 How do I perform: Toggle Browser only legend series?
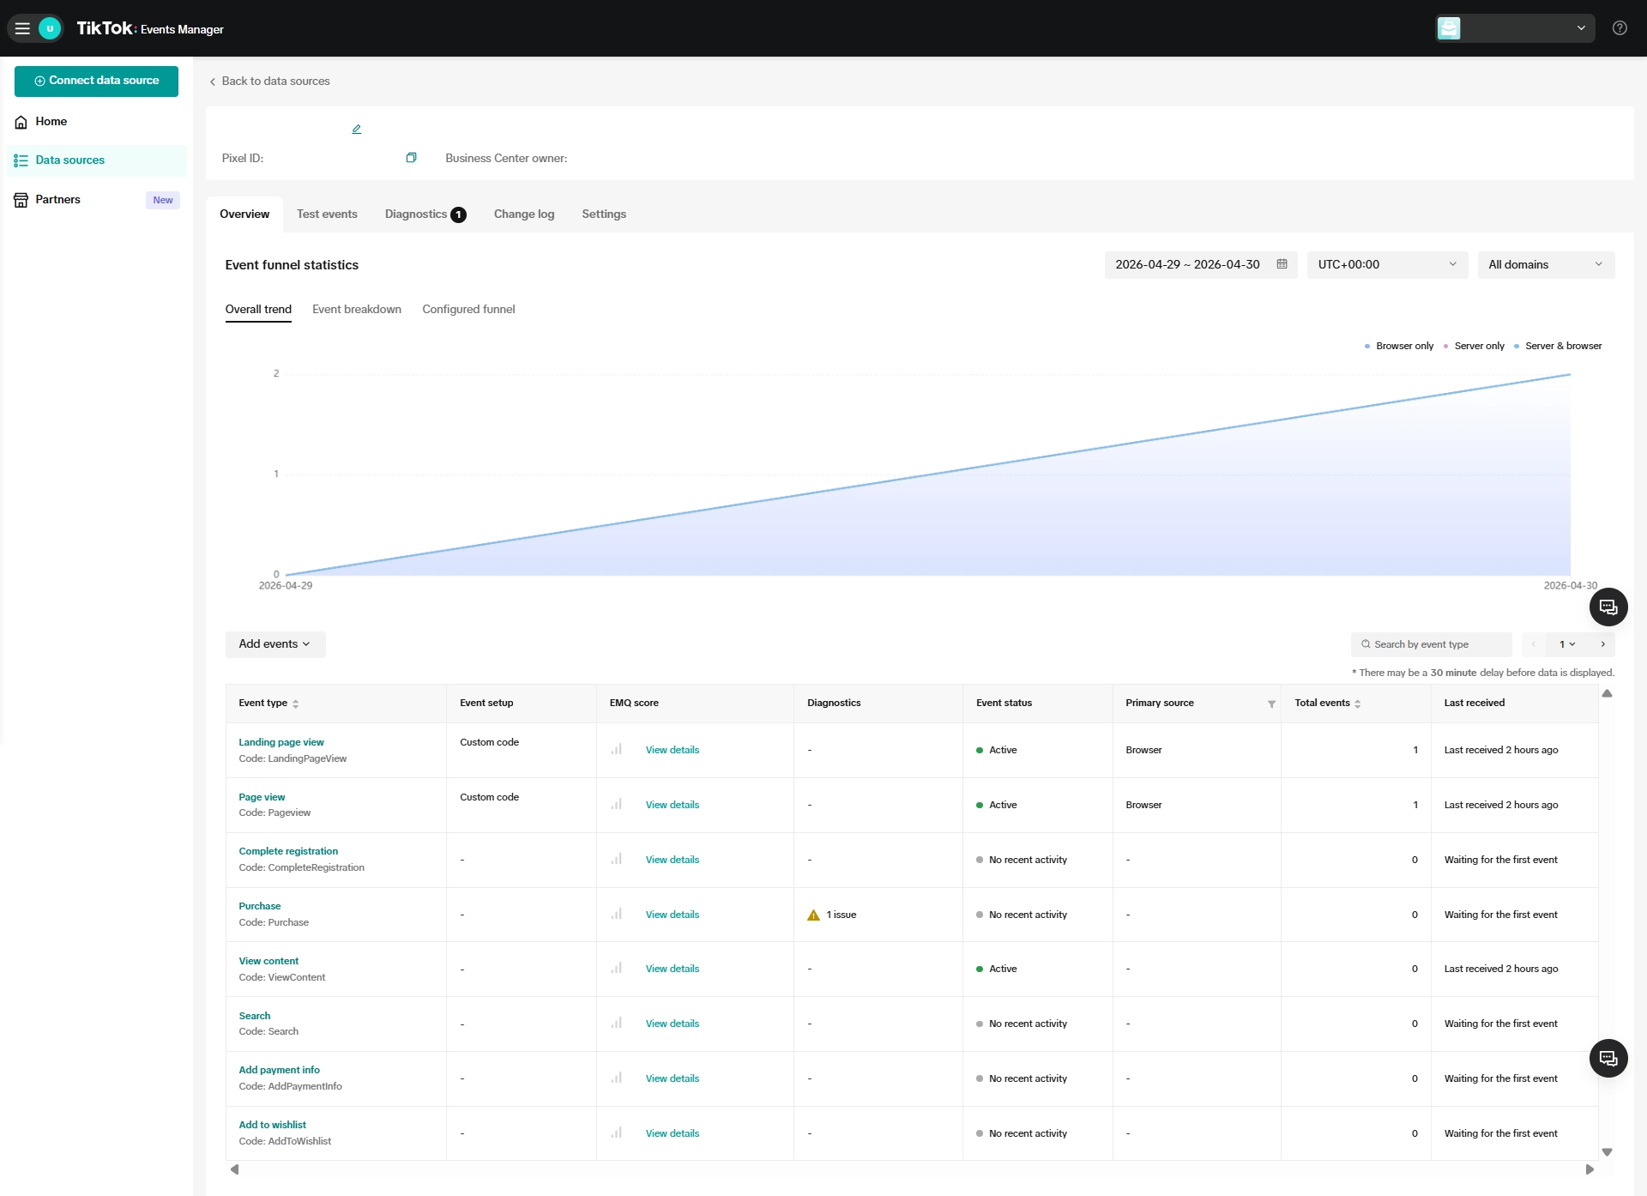[x=1399, y=347]
